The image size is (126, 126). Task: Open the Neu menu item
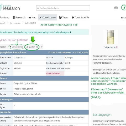(x=33, y=18)
